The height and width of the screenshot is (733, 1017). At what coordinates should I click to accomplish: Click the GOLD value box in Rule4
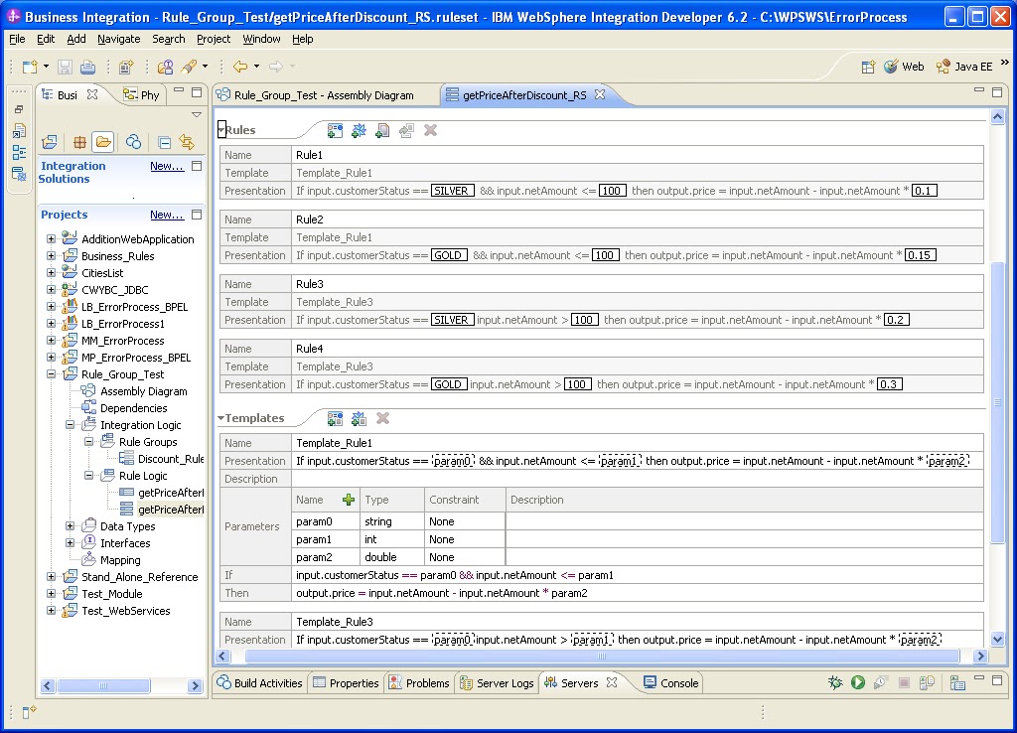pos(449,384)
